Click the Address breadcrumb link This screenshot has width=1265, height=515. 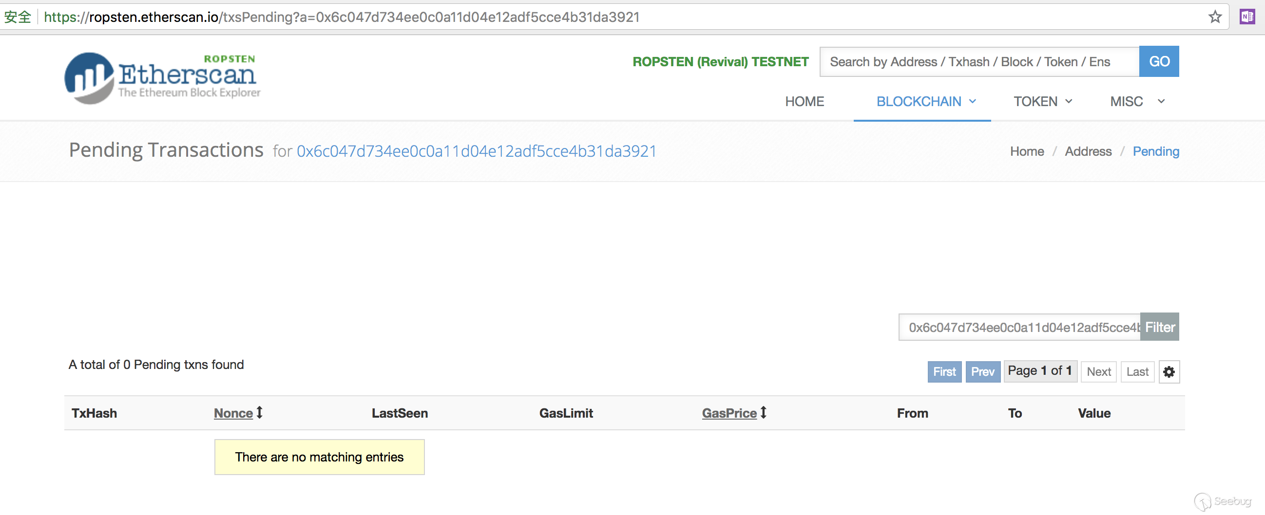[x=1088, y=151]
